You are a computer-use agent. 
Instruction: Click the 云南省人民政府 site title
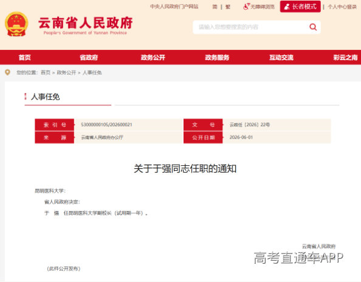(86, 22)
